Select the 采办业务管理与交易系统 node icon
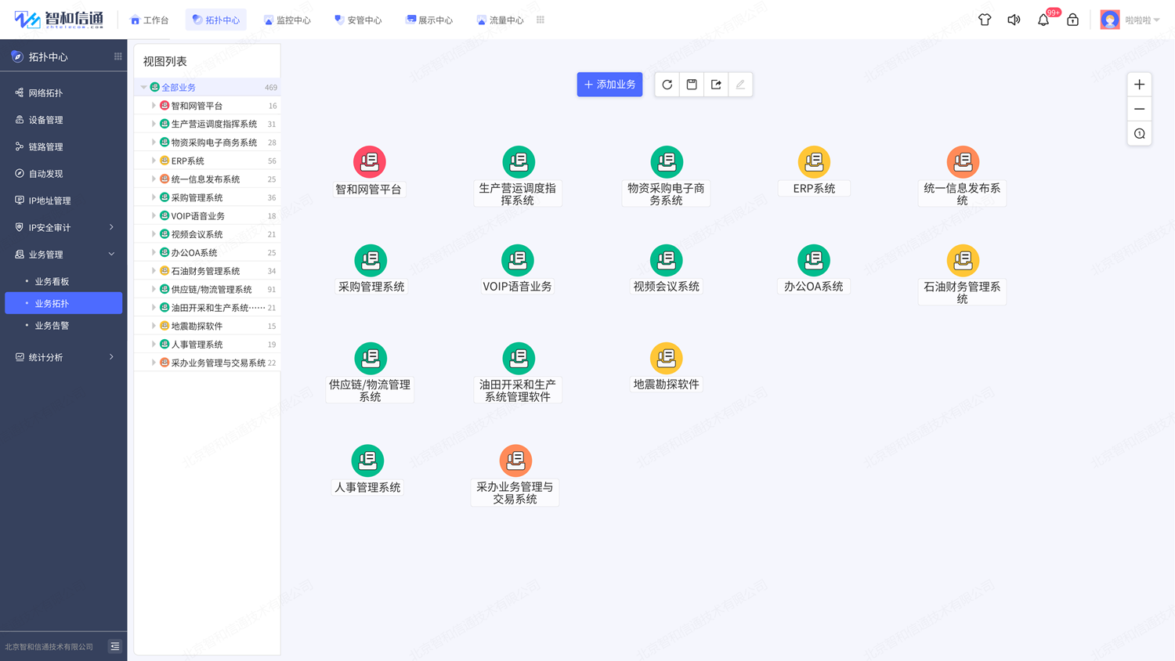This screenshot has height=661, width=1175. [515, 461]
